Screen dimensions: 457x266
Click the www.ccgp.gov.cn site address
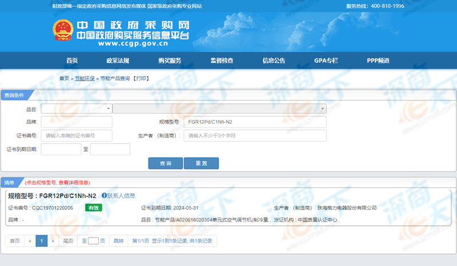coord(133,44)
